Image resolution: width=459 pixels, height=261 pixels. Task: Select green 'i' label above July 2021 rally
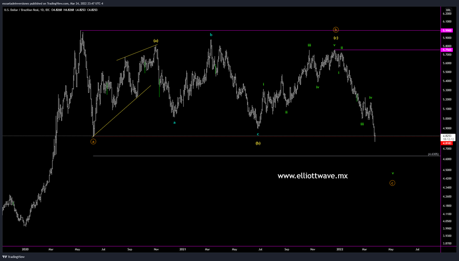(264, 84)
